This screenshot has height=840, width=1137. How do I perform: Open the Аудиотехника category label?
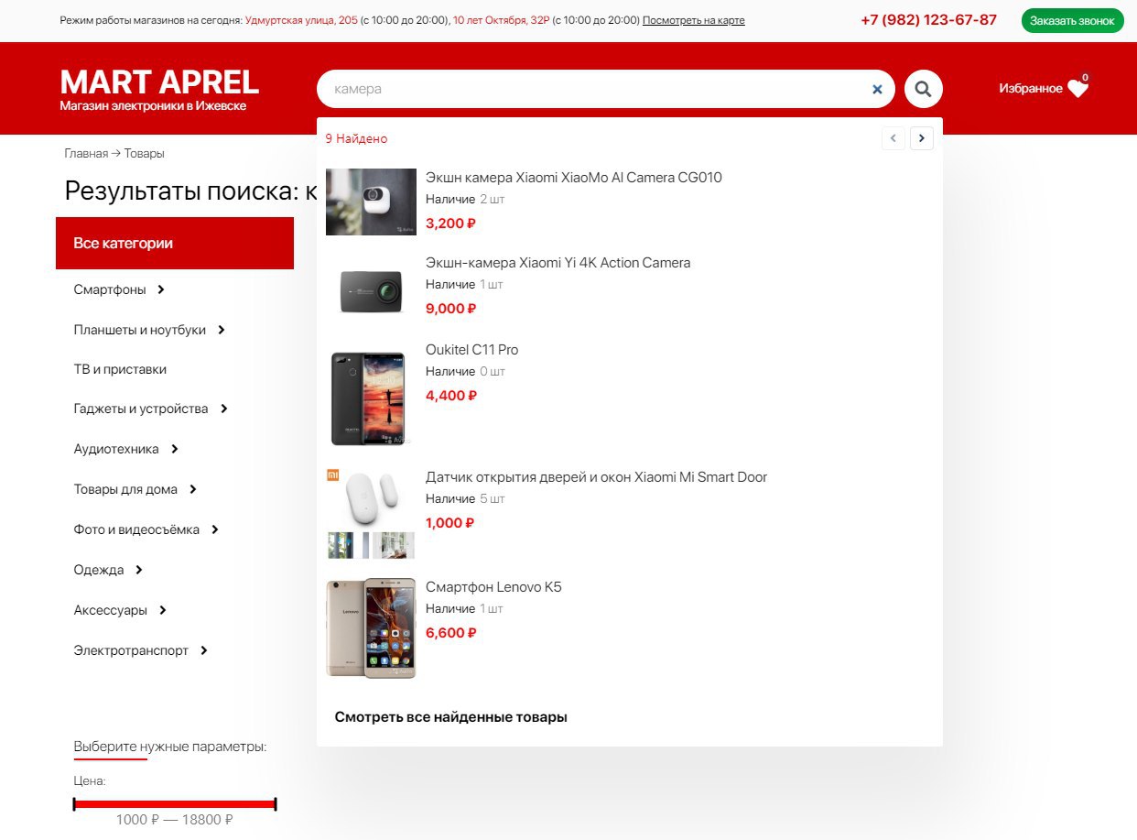click(116, 449)
